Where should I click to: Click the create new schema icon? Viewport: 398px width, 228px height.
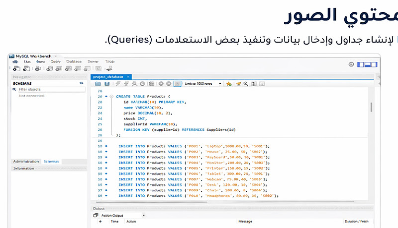pyautogui.click(x=50, y=68)
